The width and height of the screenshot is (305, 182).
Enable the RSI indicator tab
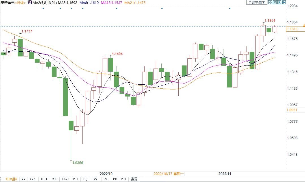click(106, 179)
